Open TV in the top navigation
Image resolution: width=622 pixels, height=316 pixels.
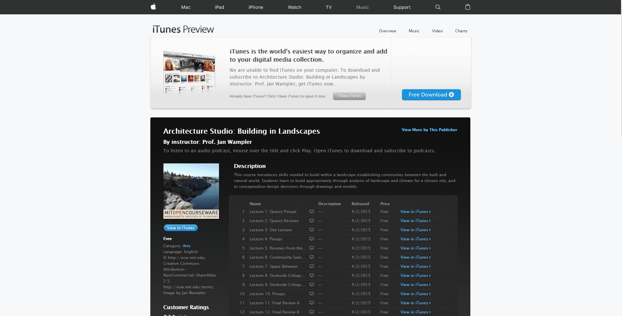(329, 7)
